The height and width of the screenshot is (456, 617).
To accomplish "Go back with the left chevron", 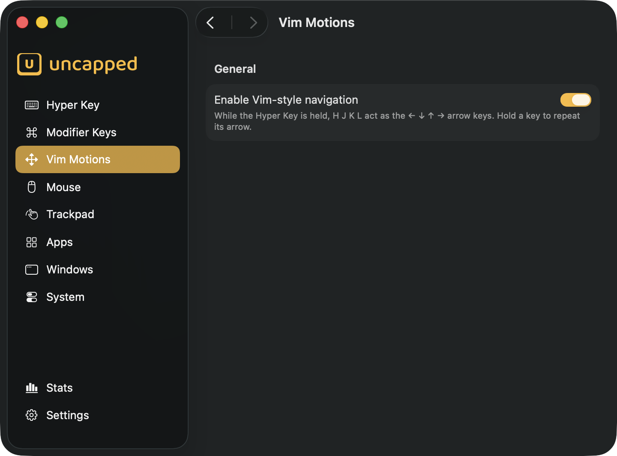I will point(210,22).
